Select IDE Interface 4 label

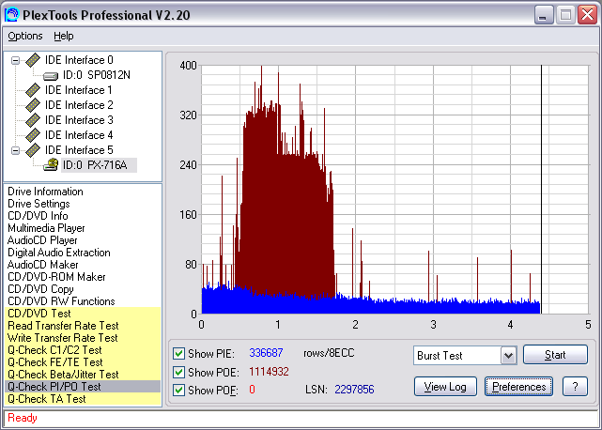point(78,135)
